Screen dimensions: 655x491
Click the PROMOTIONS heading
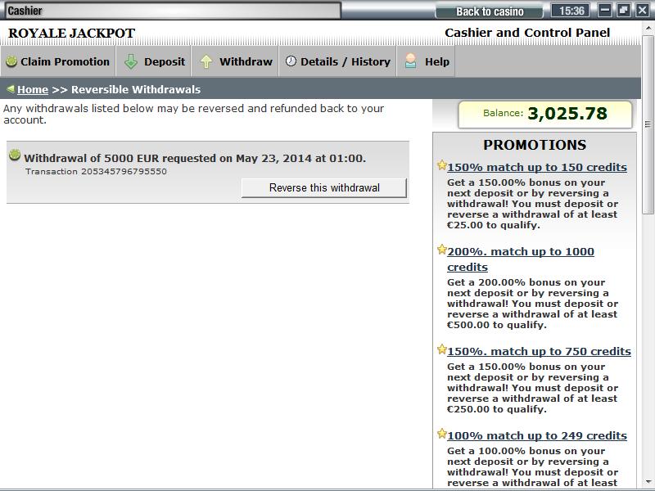pyautogui.click(x=535, y=145)
